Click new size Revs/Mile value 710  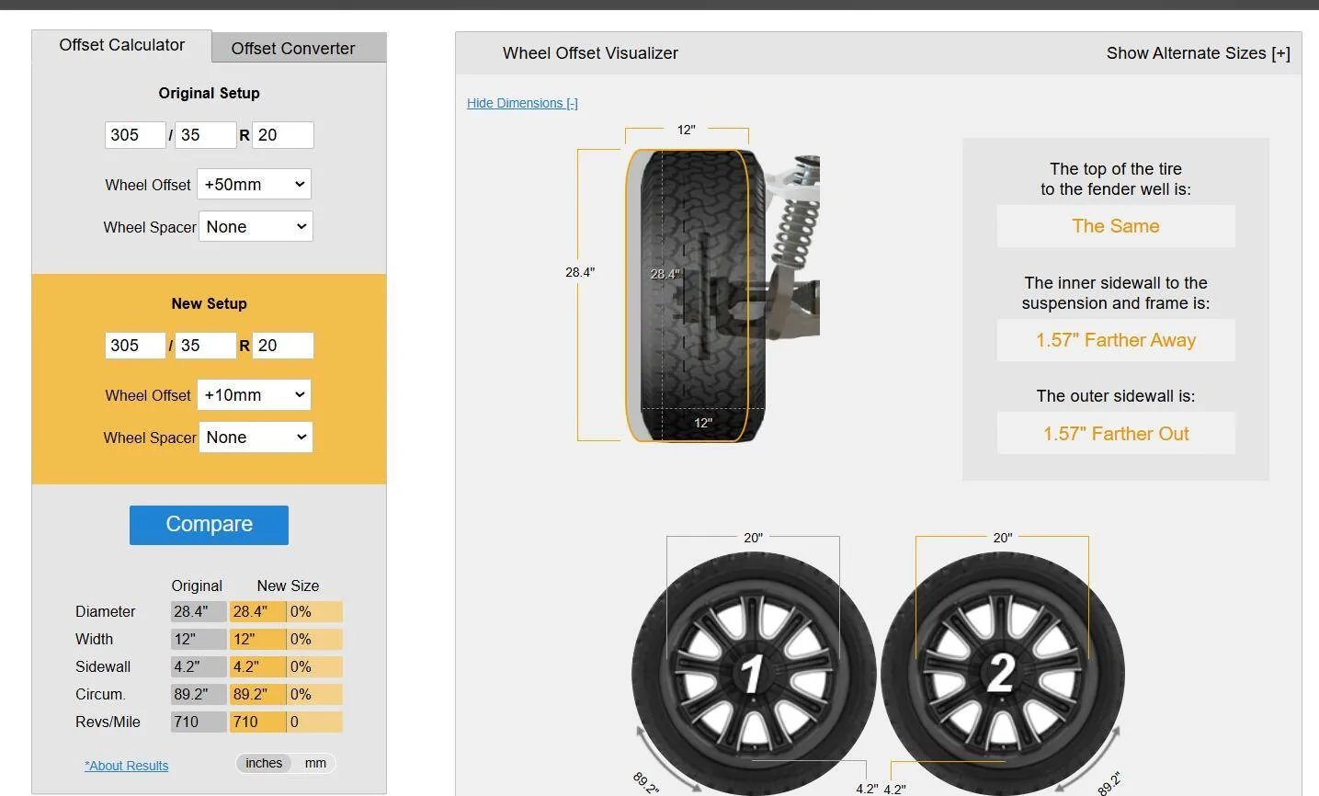pos(257,722)
